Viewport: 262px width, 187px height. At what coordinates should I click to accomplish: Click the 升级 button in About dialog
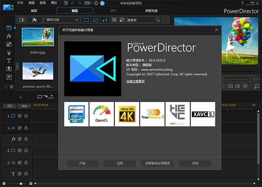(82, 163)
